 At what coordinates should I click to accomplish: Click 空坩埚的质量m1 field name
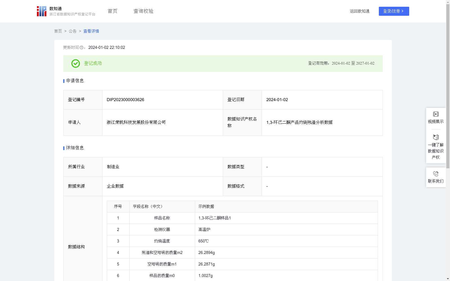click(162, 264)
